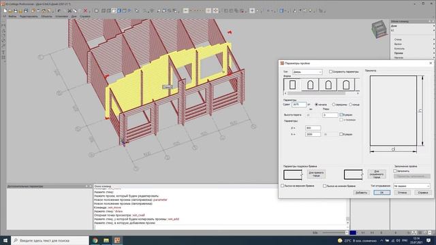Select the second arched door shape thumbnail
The image size is (436, 245).
coord(311,84)
